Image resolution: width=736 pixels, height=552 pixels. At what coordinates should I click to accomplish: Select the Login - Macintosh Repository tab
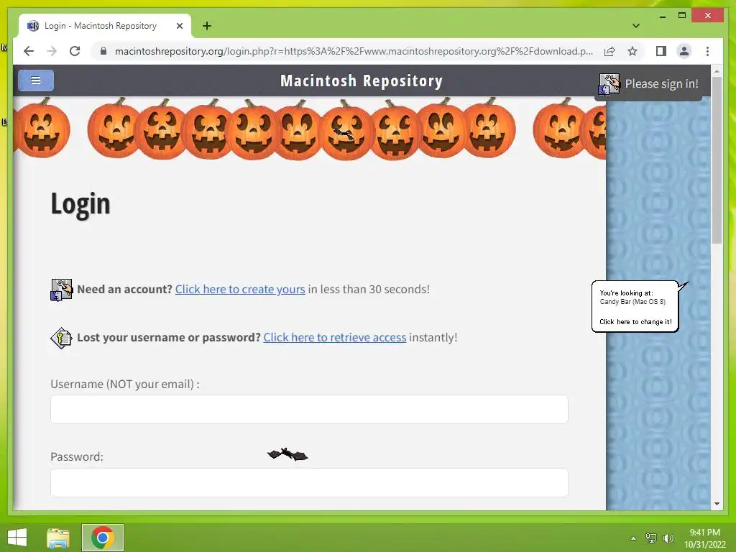[x=105, y=26]
